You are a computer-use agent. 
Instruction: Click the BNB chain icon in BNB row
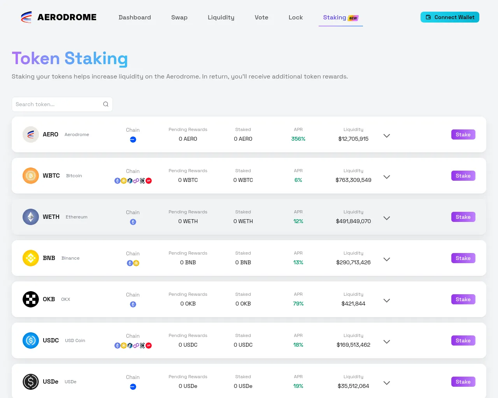click(x=136, y=263)
